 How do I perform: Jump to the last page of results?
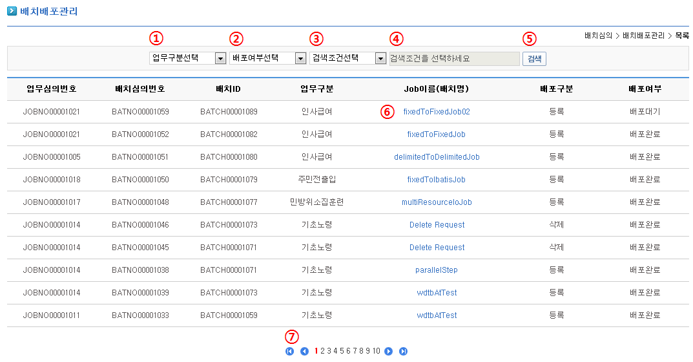[x=403, y=351]
